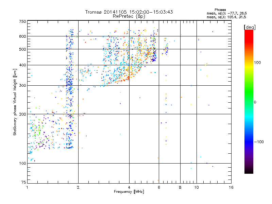
Task: Click the 'mean, sd,X: 105.4, 31.5' line
Action: 226,17
